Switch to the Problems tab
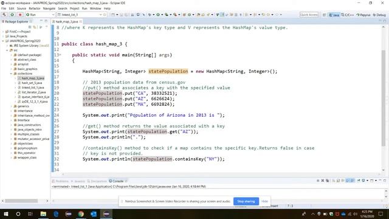 click(x=60, y=181)
